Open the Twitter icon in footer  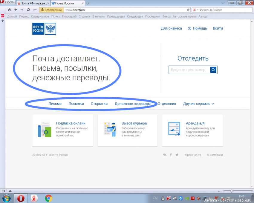[177, 155]
